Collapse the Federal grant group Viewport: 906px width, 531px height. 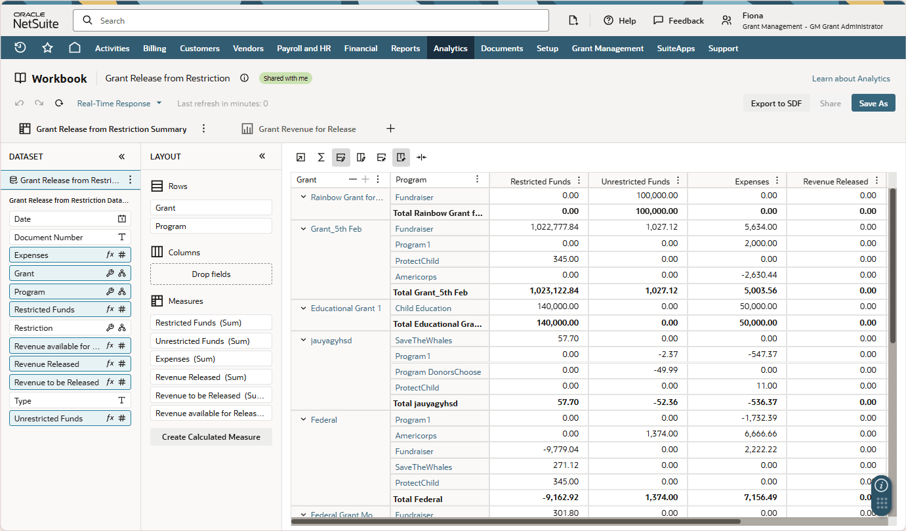pyautogui.click(x=303, y=419)
